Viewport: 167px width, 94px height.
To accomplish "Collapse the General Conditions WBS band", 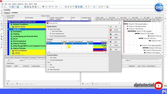I will click(x=10, y=24).
